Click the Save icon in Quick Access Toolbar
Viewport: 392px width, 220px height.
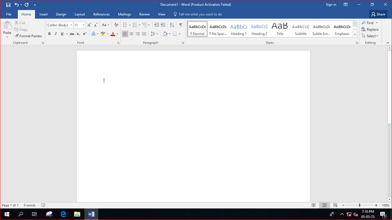[x=8, y=5]
